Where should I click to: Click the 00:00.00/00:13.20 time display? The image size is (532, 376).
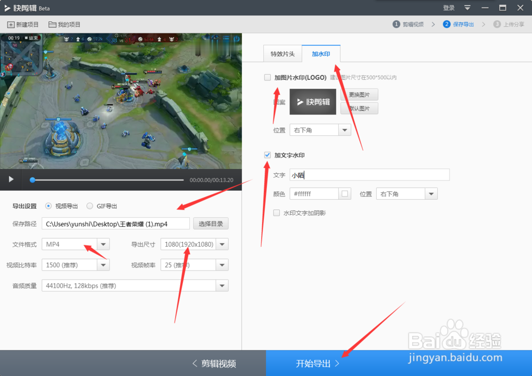click(211, 180)
